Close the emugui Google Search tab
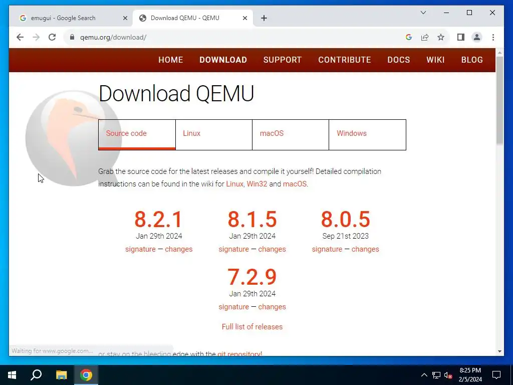Screen dimensions: 513x385 click(x=125, y=18)
